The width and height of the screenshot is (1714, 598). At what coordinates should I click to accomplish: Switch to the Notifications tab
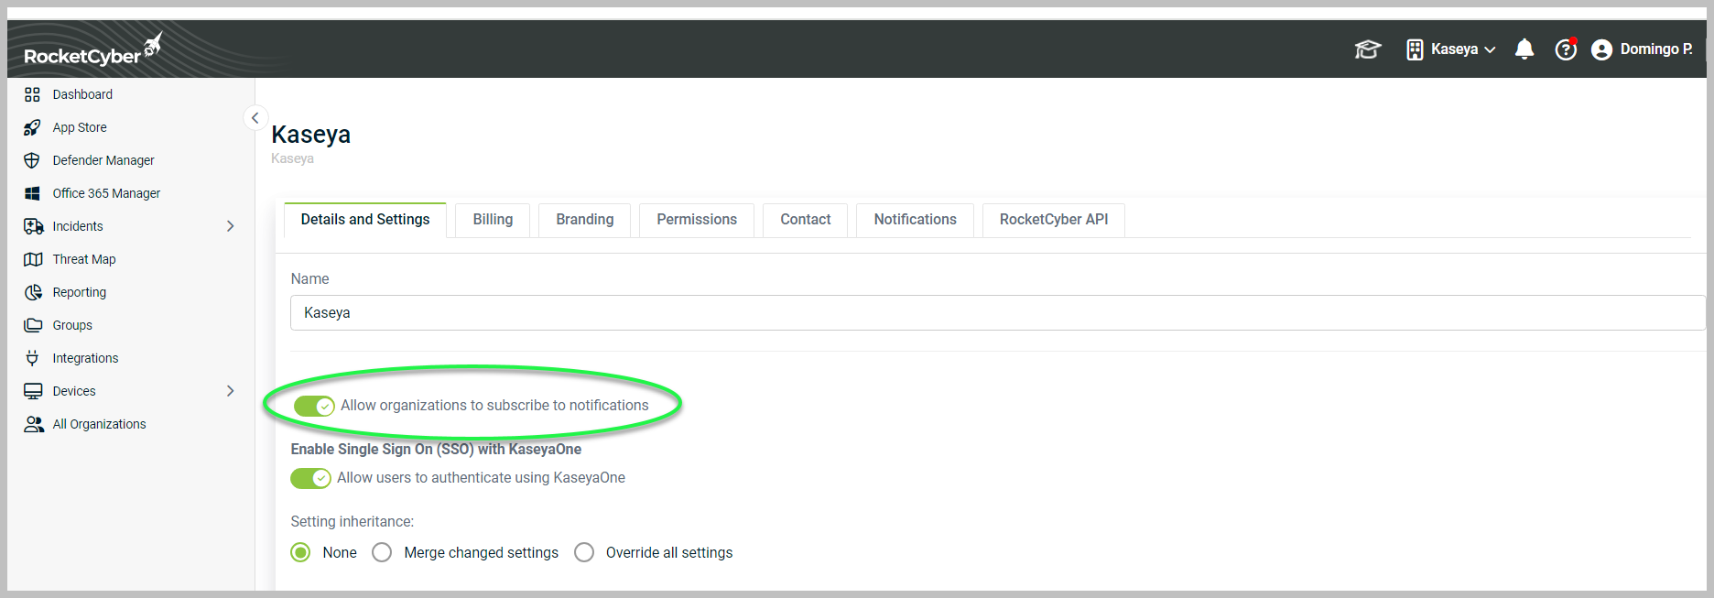click(x=916, y=220)
